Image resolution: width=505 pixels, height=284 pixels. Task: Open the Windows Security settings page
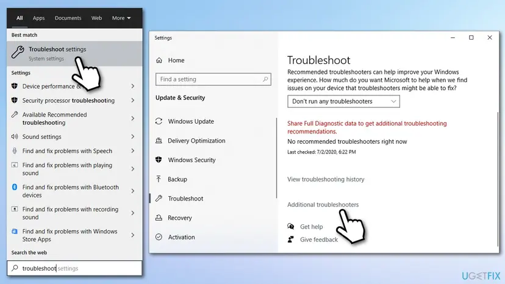(192, 160)
